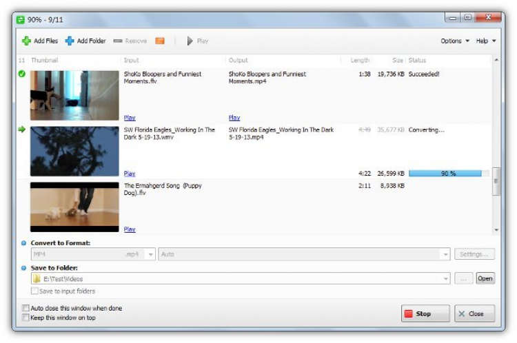
Task: Click the blue bullet beside Convert to Format
Action: point(23,243)
